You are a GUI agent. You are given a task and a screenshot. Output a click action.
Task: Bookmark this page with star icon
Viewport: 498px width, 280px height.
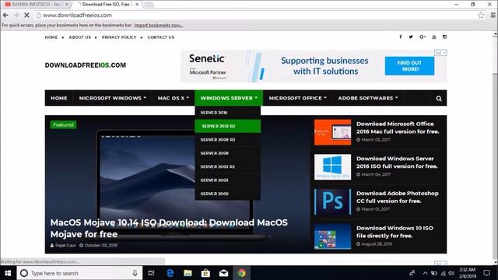[x=481, y=15]
